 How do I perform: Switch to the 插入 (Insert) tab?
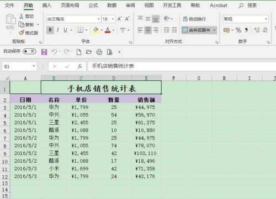coord(47,5)
